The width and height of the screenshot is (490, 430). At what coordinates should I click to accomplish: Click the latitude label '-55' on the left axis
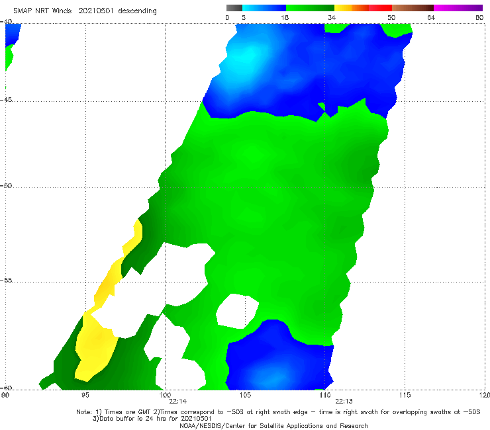tap(6, 280)
